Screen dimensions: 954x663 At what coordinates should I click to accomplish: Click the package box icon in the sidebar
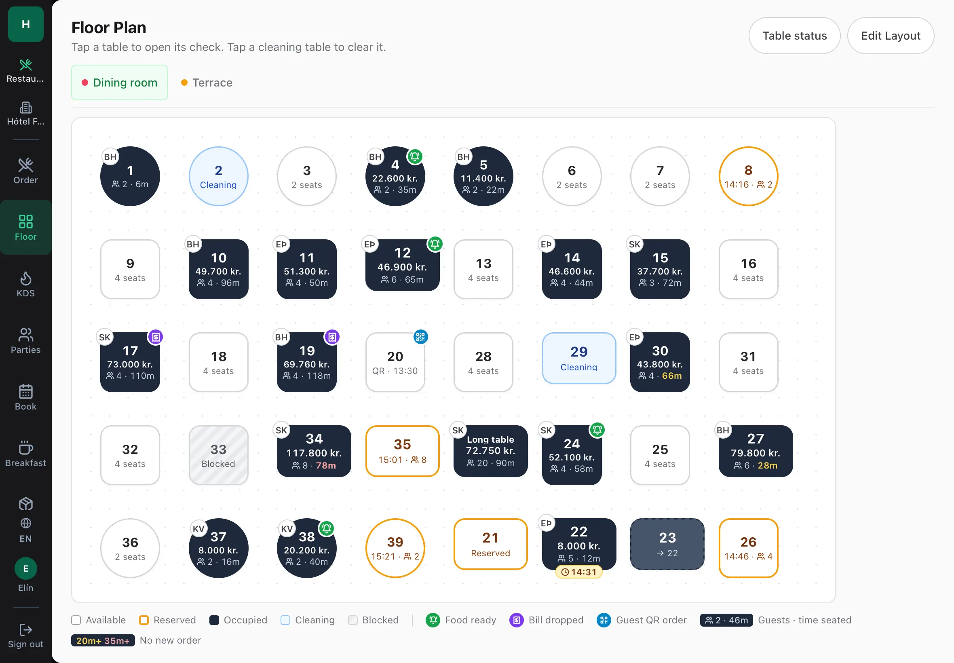[x=25, y=504]
